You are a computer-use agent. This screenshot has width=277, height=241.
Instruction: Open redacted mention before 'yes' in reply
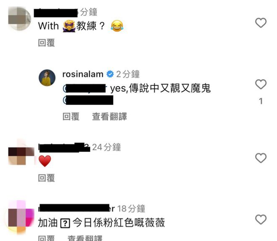pos(85,88)
